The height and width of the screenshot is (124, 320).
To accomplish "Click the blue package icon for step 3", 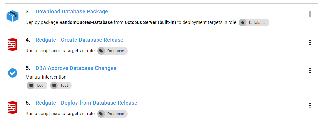I will pyautogui.click(x=12, y=16).
